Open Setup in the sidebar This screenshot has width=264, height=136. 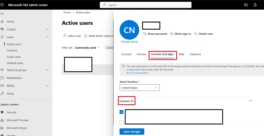click(x=10, y=93)
